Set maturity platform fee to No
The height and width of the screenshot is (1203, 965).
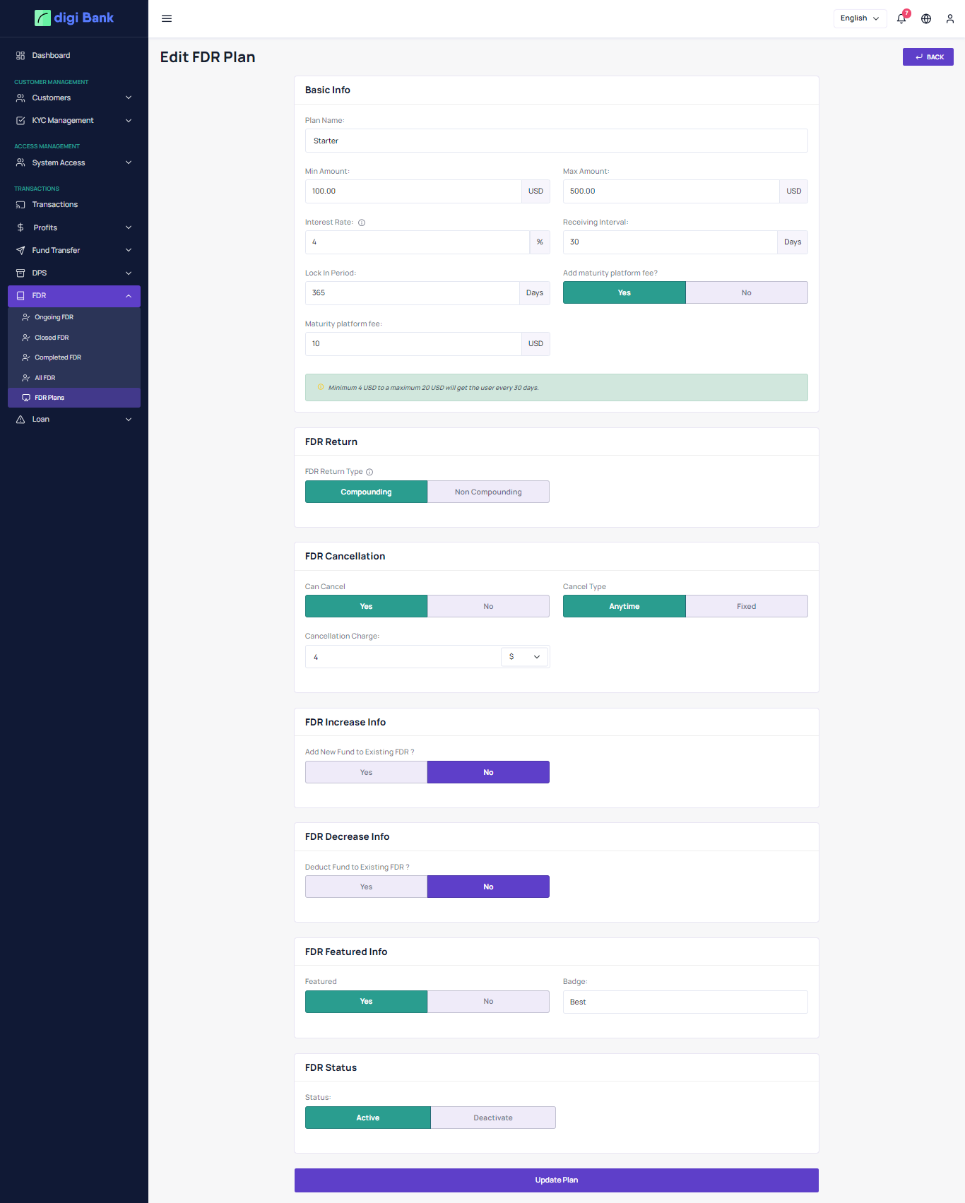pos(746,292)
